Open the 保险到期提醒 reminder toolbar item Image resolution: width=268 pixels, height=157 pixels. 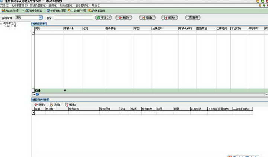pyautogui.click(x=56, y=11)
